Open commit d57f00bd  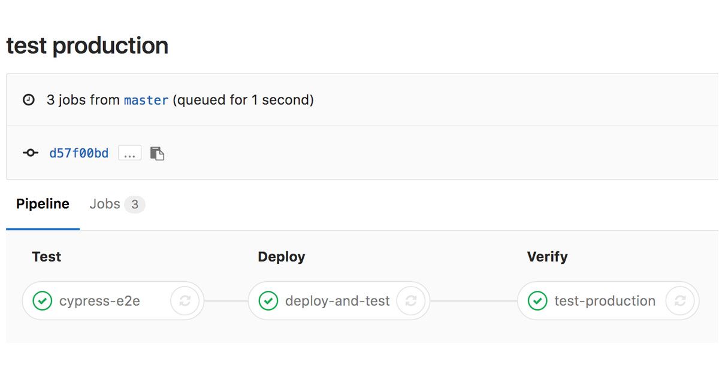(79, 153)
